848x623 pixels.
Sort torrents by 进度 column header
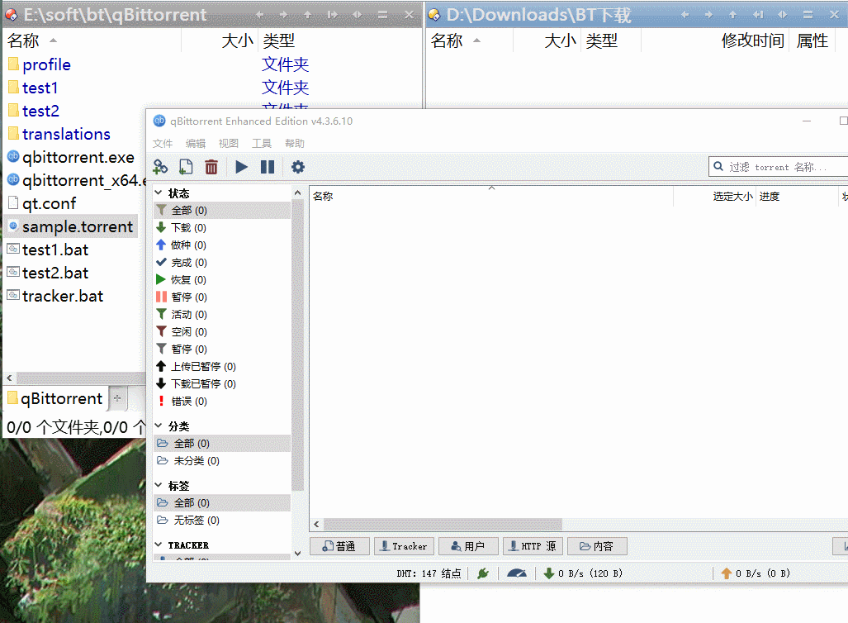point(796,197)
